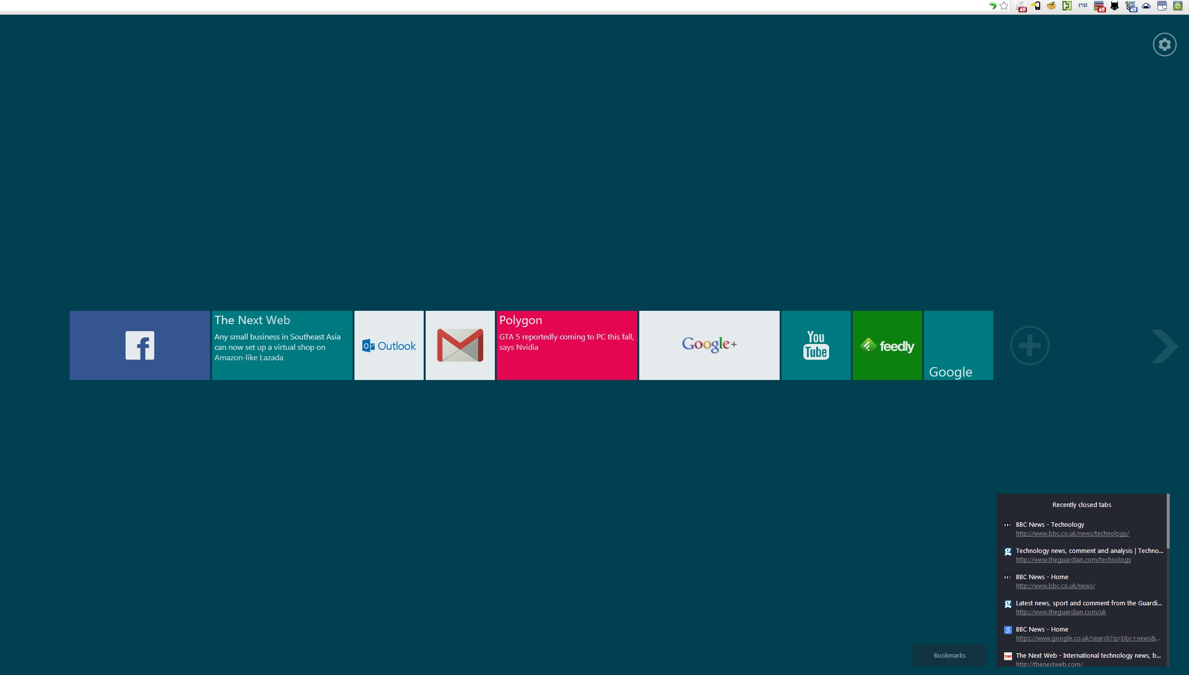Click the black cat mask extension icon
1189x675 pixels.
1114,6
